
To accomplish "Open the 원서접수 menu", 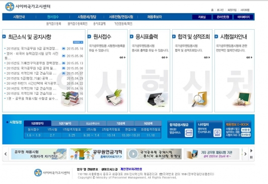I will click(x=53, y=17).
